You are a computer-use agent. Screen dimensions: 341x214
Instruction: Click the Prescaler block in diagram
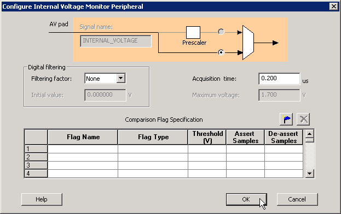[193, 32]
